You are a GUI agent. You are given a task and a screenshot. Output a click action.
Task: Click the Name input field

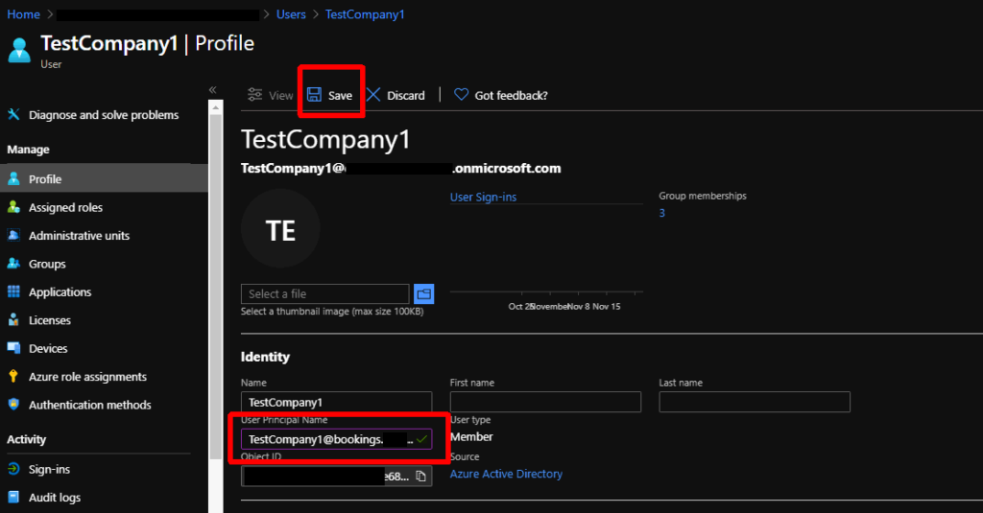[337, 402]
